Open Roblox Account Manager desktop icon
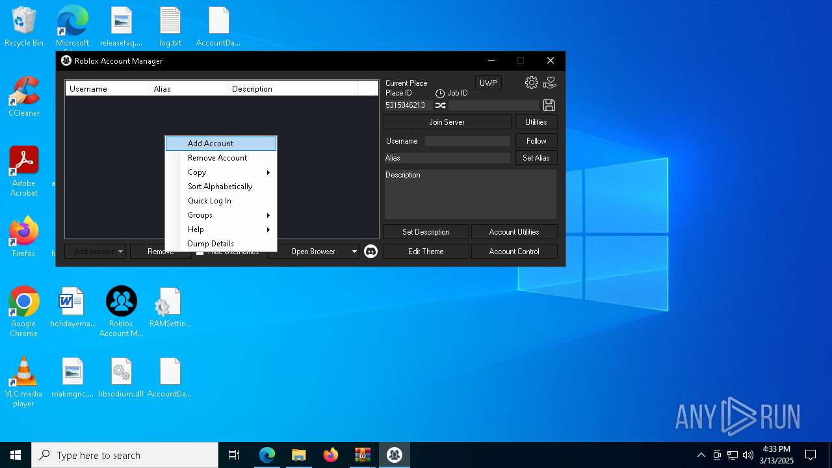Image resolution: width=832 pixels, height=468 pixels. click(122, 312)
